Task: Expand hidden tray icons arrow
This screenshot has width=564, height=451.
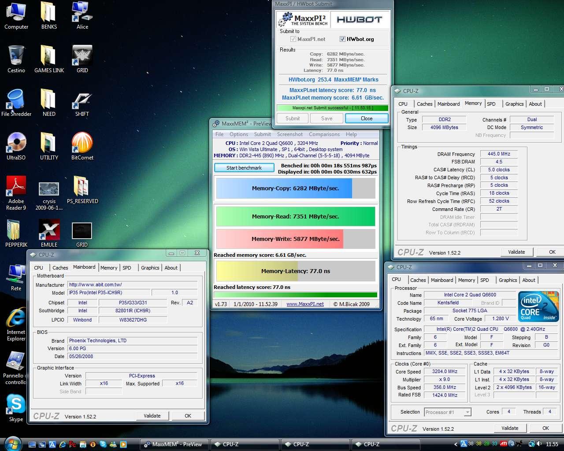Action: tap(456, 444)
